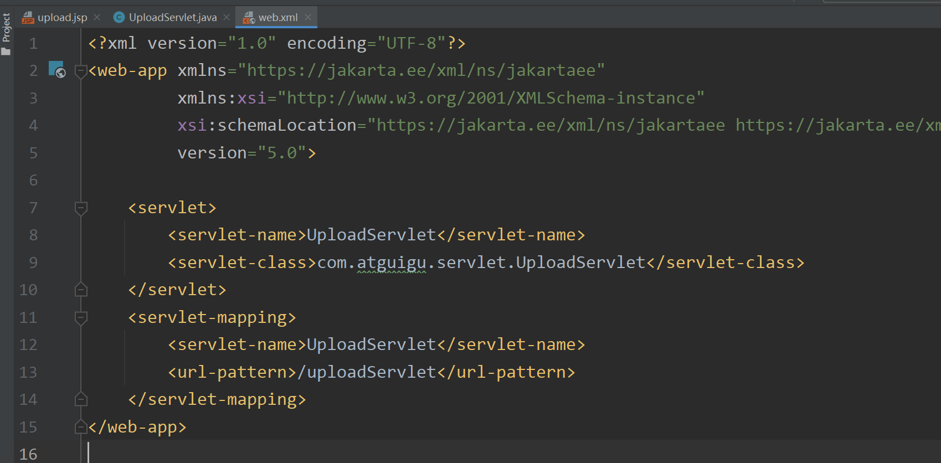This screenshot has height=463, width=941.
Task: Click line number 9 in the gutter
Action: coord(33,263)
